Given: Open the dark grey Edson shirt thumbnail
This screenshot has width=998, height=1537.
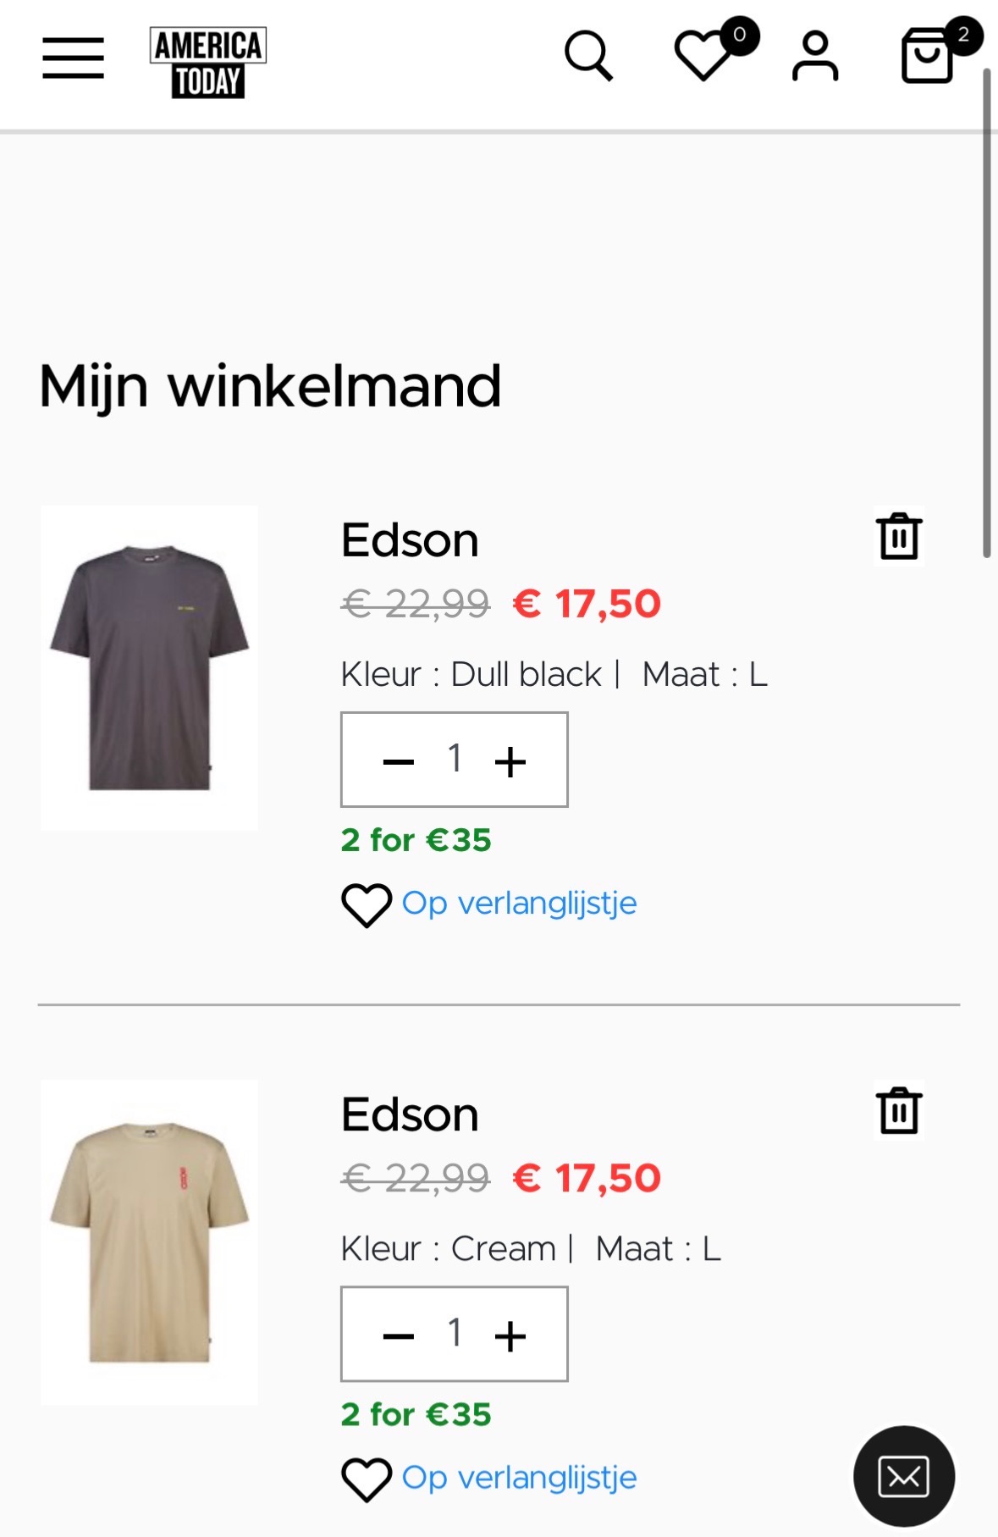Looking at the screenshot, I should pos(150,667).
